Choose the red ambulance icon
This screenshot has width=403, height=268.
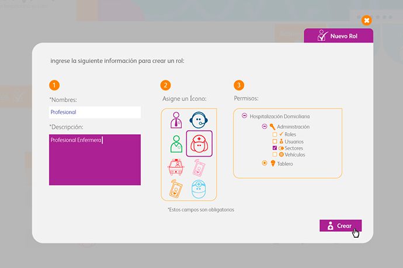click(176, 167)
